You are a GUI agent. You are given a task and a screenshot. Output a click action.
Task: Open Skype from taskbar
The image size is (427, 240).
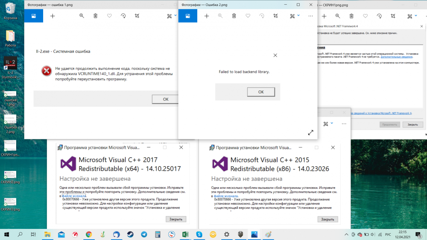[x=199, y=234]
